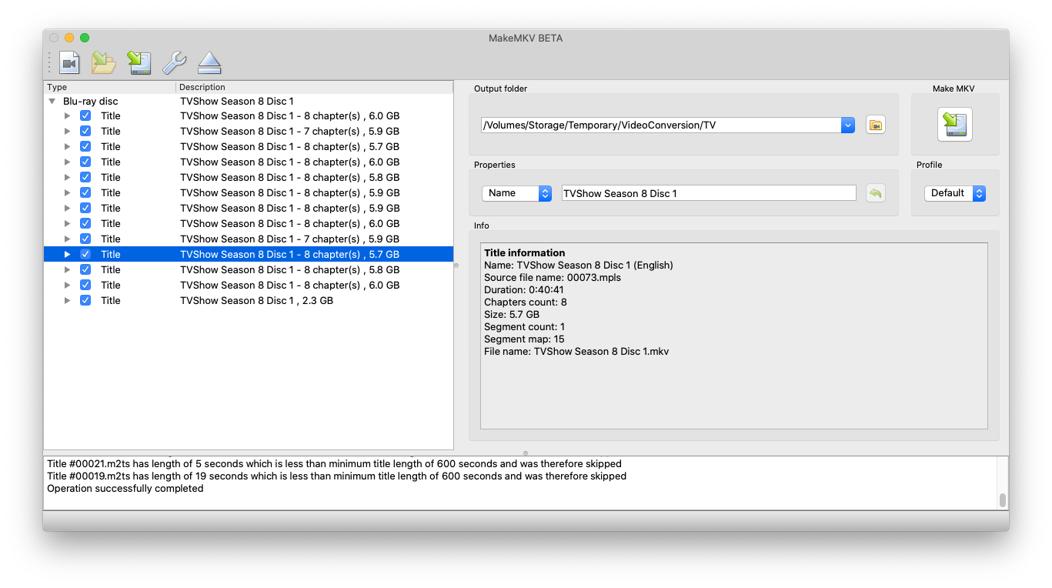The width and height of the screenshot is (1052, 588).
Task: Click log line about Title #00019.m2ts
Action: [336, 476]
